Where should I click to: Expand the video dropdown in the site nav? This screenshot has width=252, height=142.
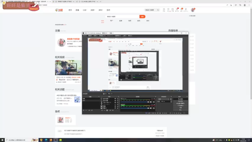tap(93, 10)
